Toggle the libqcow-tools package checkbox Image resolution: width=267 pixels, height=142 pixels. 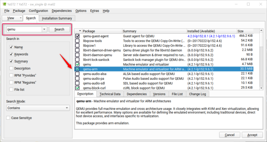[77, 41]
